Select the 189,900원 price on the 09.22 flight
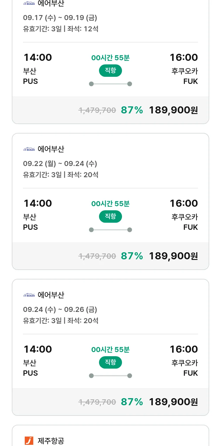 tap(173, 256)
